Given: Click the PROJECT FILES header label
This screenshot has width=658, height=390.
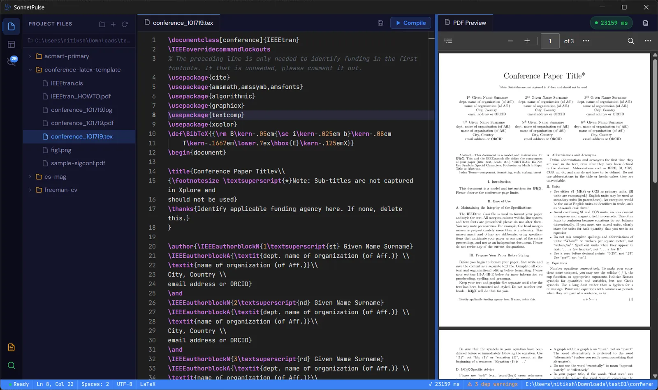Looking at the screenshot, I should (x=50, y=24).
